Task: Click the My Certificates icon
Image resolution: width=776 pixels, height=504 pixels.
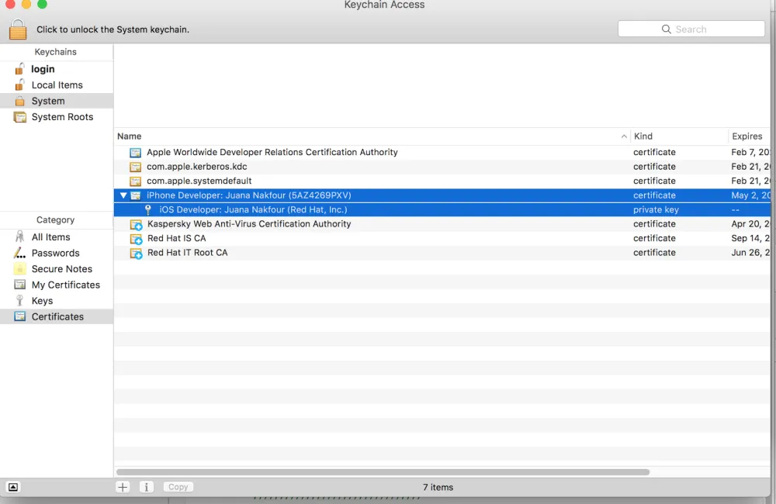Action: click(20, 285)
